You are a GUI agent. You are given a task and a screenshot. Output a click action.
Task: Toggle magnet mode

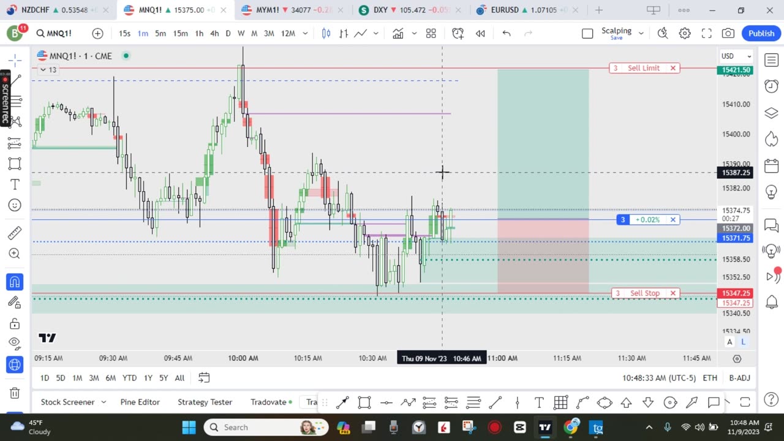[15, 282]
